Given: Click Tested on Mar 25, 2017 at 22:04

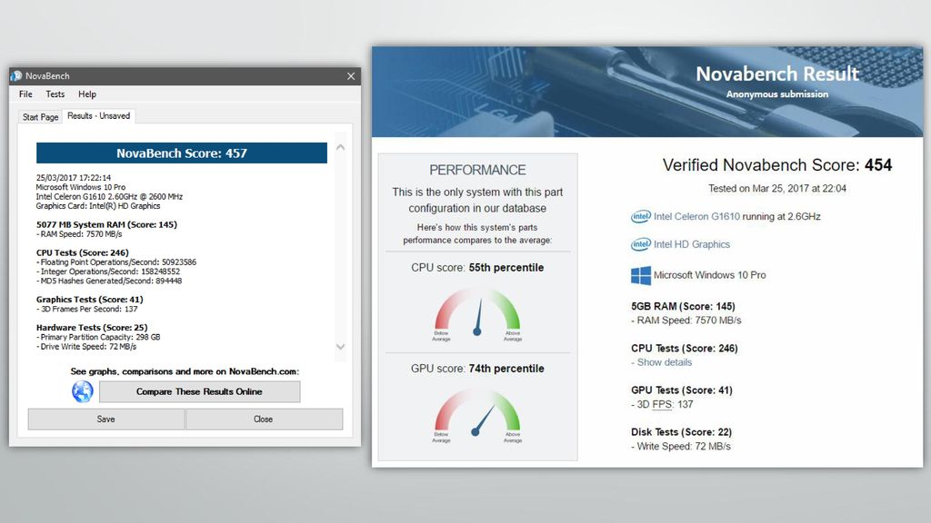Looking at the screenshot, I should pyautogui.click(x=777, y=189).
